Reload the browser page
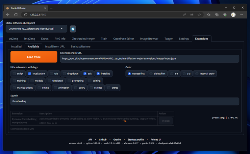This screenshot has height=154, width=250. click(x=16, y=15)
